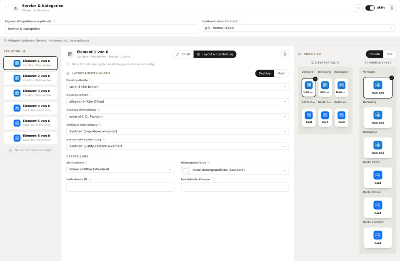
Task: Open the Desktop-Offset dropdown
Action: pos(177,101)
